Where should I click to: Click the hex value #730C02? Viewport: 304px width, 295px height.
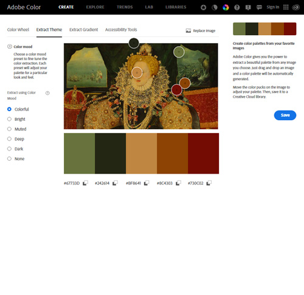click(x=196, y=183)
